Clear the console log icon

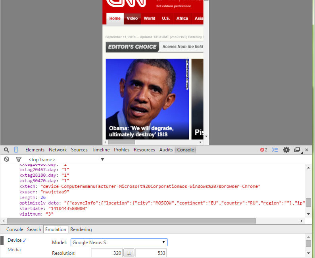tap(7, 159)
